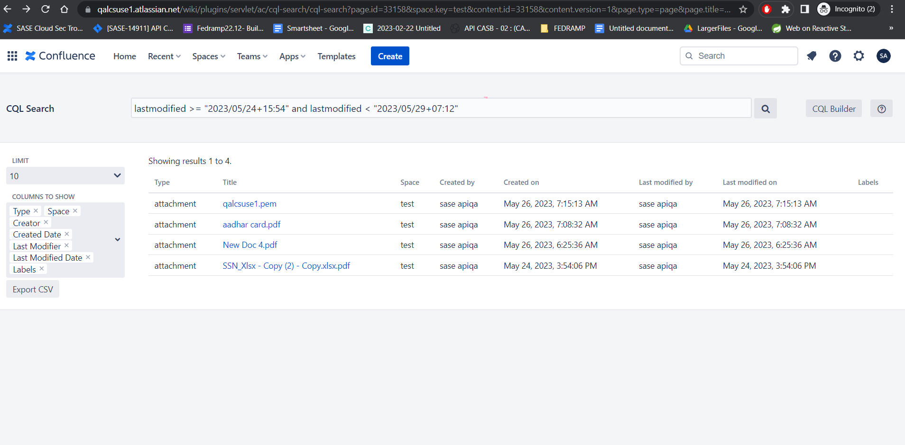The image size is (905, 445).
Task: Remove the Creator column tag
Action: click(46, 222)
